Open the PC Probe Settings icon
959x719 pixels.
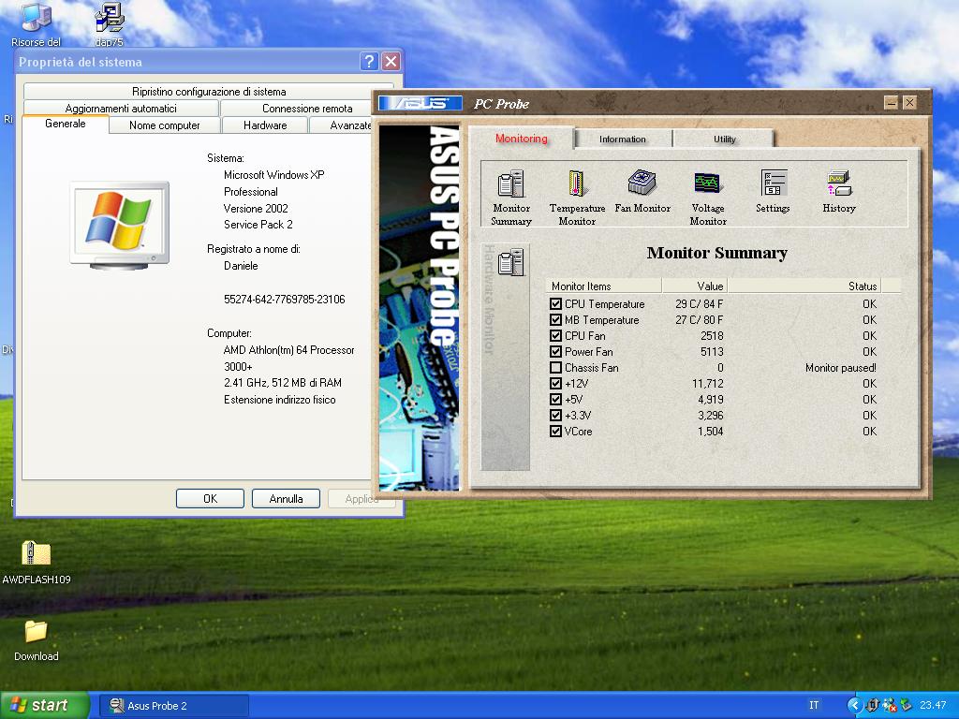[773, 191]
